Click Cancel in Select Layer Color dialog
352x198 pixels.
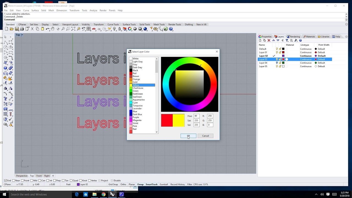(x=205, y=136)
